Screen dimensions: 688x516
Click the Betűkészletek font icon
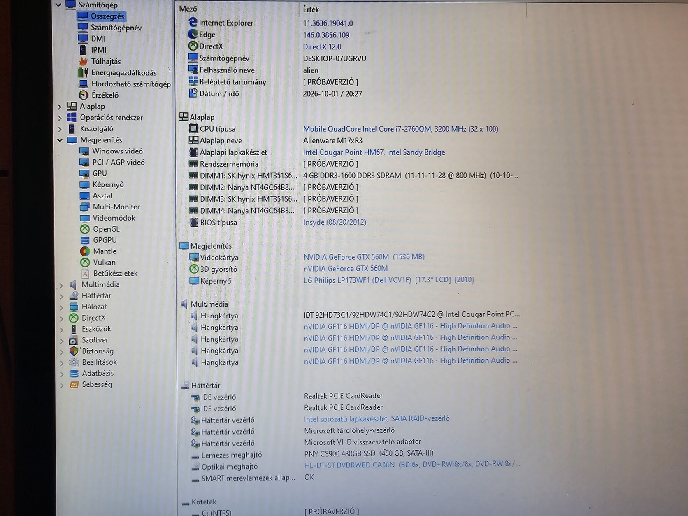tap(85, 273)
